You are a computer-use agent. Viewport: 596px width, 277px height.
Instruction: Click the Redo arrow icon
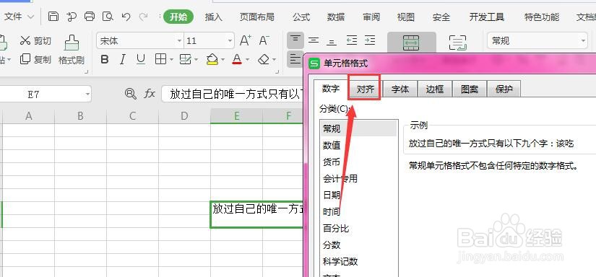coord(143,17)
